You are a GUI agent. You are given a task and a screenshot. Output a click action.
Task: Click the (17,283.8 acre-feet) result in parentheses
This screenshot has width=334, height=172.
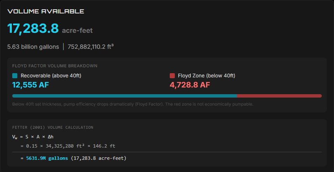[98, 158]
